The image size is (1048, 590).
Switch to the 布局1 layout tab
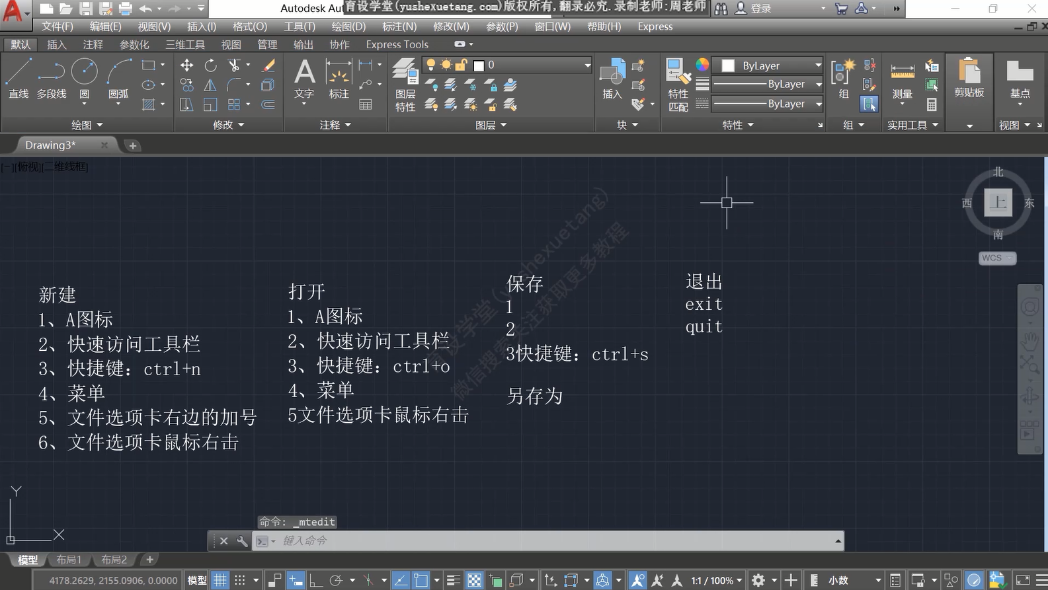[69, 560]
